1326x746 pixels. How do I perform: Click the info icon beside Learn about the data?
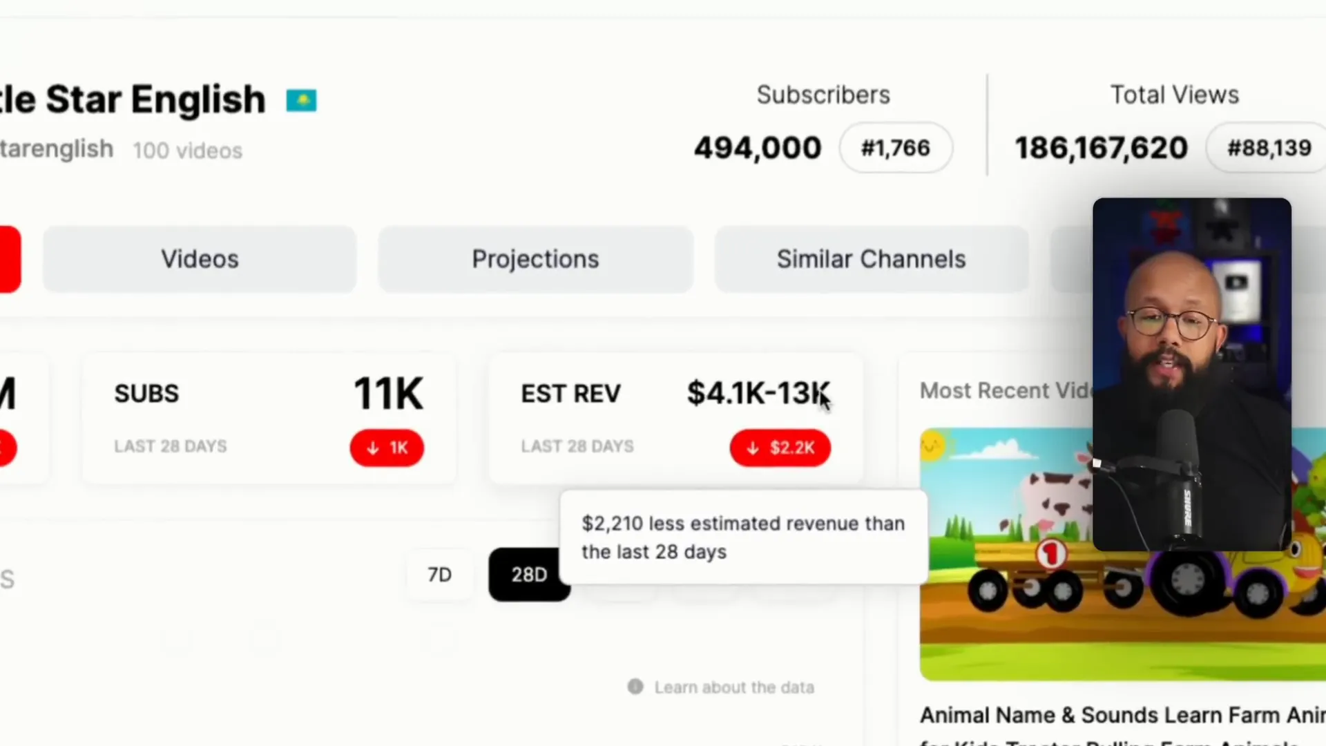pyautogui.click(x=635, y=687)
